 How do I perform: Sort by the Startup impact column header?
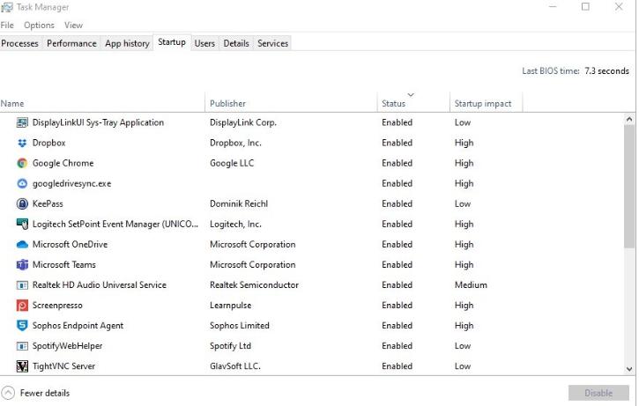coord(487,103)
